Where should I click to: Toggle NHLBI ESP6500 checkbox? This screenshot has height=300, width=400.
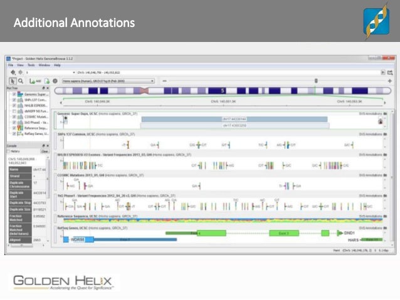[x=14, y=105]
